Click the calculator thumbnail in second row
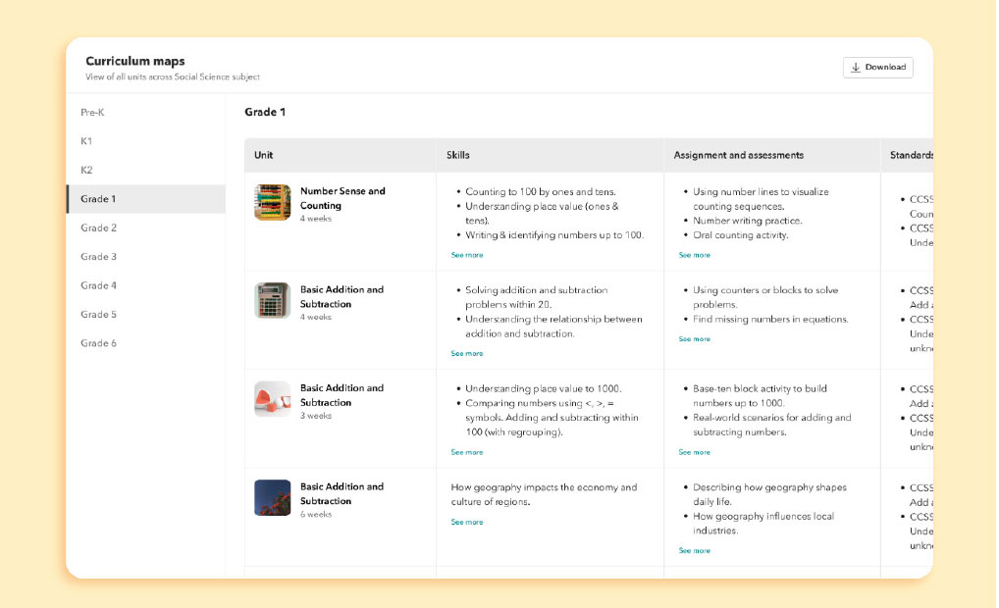 coord(272,301)
